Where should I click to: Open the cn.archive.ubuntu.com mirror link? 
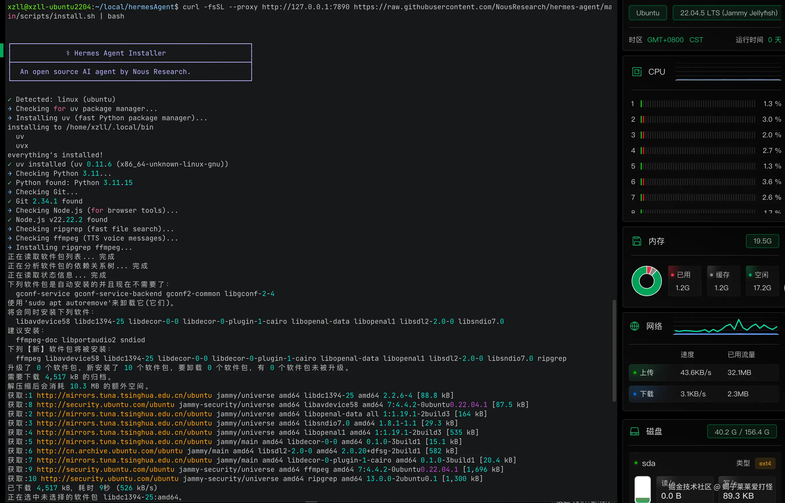tap(109, 451)
